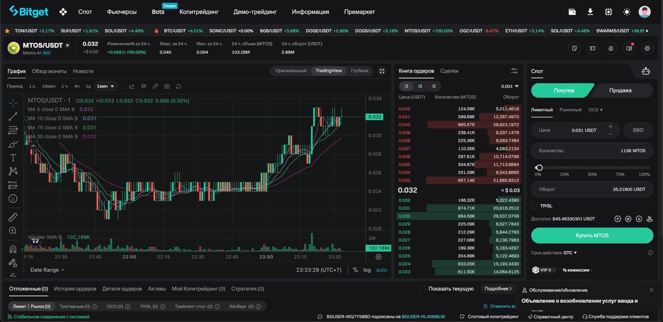Switch the chart to TradingView mode
This screenshot has height=322, width=663.
click(328, 71)
